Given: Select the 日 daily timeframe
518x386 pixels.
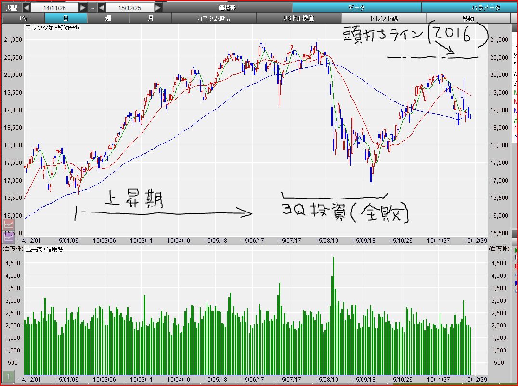Looking at the screenshot, I should pos(66,18).
